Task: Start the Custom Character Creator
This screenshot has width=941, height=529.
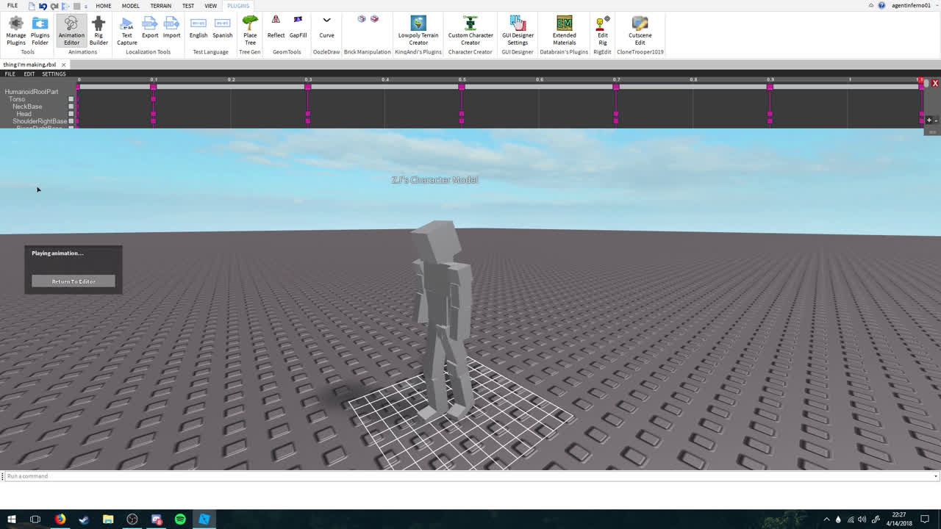Action: pos(470,31)
